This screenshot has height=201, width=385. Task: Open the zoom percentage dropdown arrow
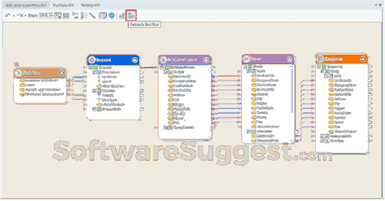(51, 15)
